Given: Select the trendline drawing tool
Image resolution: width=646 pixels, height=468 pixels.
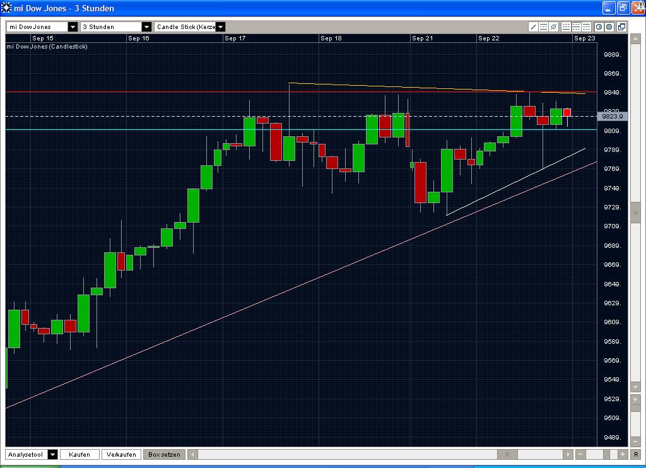Looking at the screenshot, I should tap(533, 26).
